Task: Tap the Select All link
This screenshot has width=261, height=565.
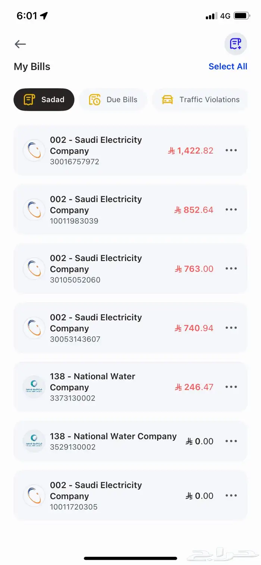Action: pyautogui.click(x=228, y=66)
